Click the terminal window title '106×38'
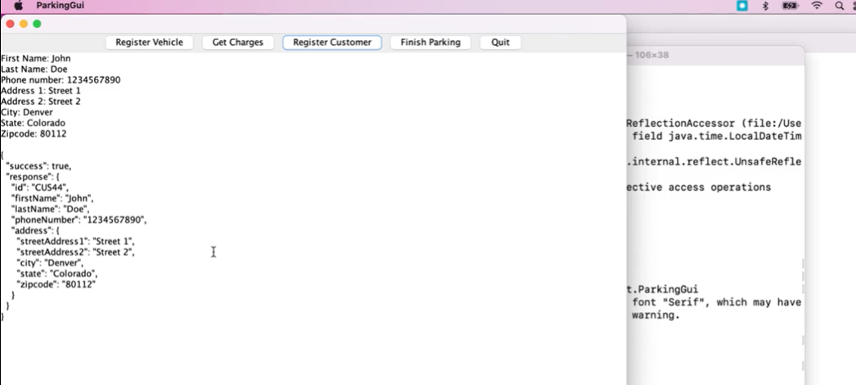 (651, 55)
